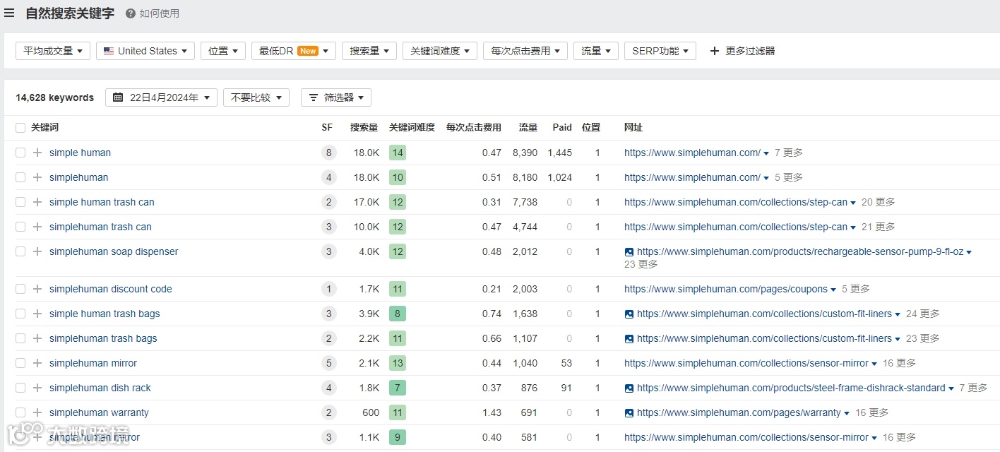Expand the 位置 filter dropdown
The height and width of the screenshot is (452, 1000).
223,51
